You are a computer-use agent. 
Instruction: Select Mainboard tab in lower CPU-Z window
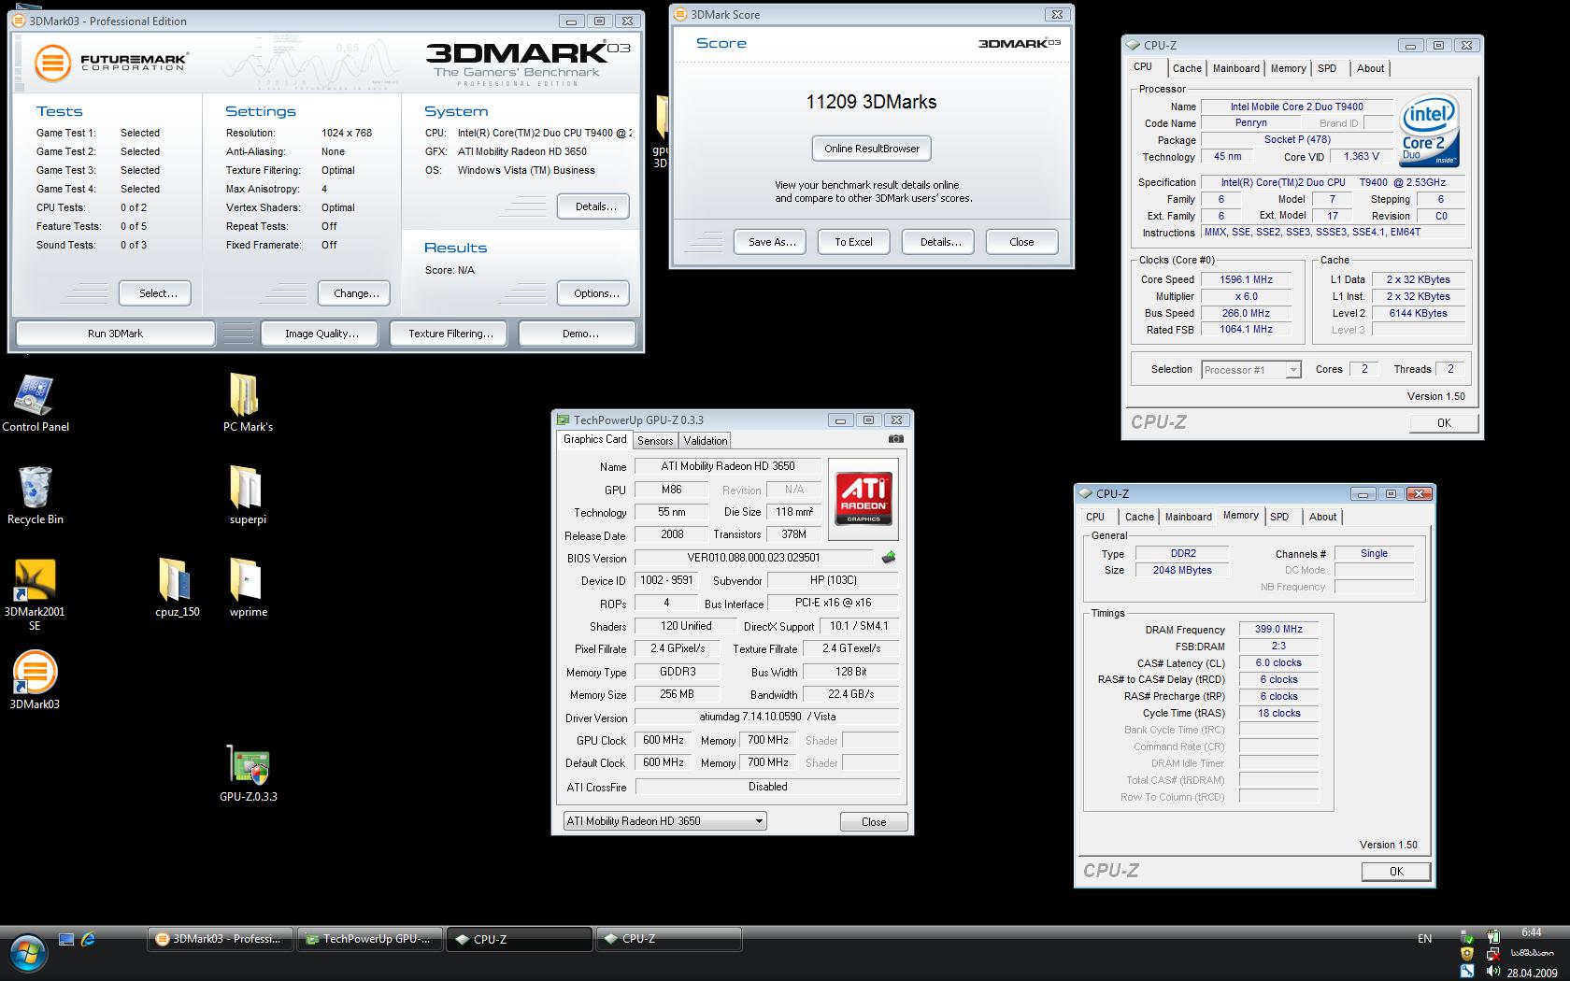[x=1188, y=517]
